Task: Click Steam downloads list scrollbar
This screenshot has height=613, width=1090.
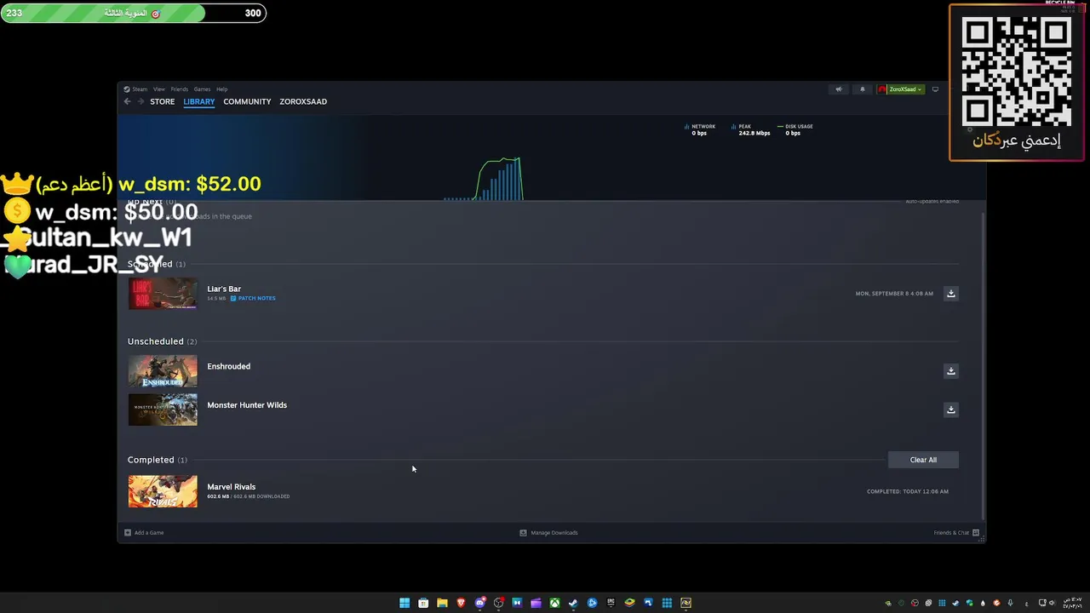Action: point(984,366)
